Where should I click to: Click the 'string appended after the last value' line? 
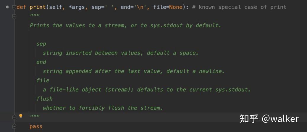coord(133,71)
